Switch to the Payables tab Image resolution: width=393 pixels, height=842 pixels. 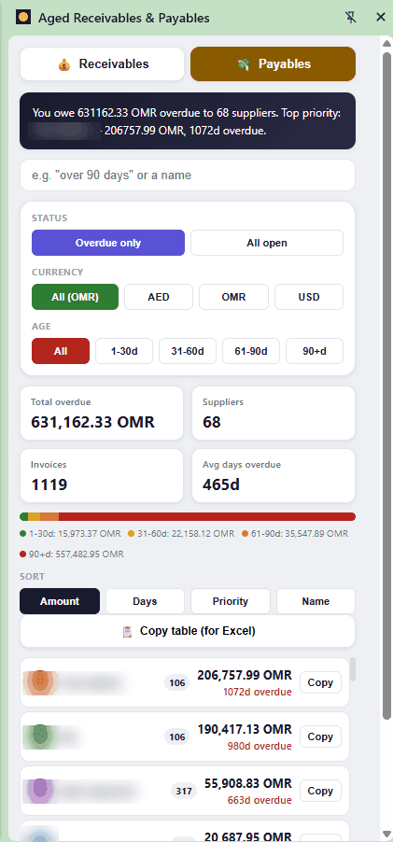(273, 63)
